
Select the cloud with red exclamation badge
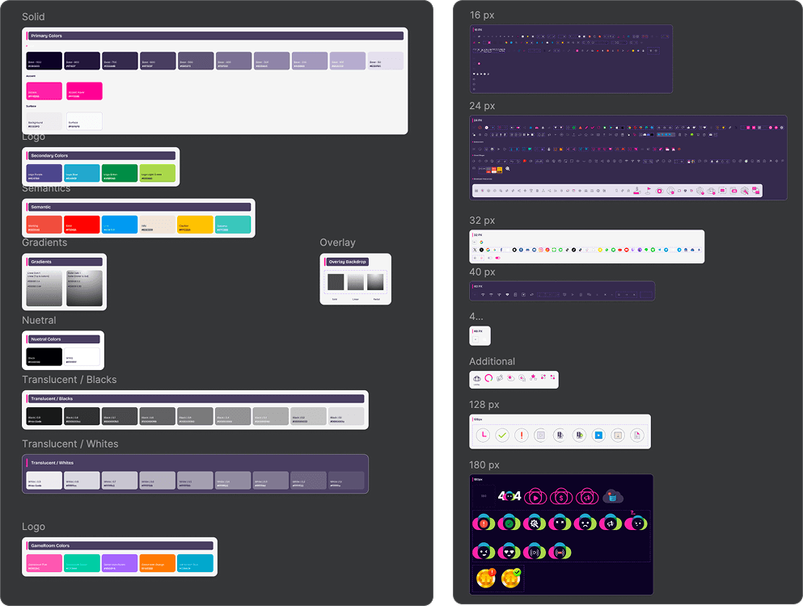pos(484,523)
